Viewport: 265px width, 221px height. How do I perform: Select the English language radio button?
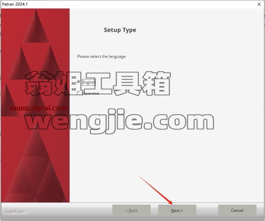click(78, 82)
